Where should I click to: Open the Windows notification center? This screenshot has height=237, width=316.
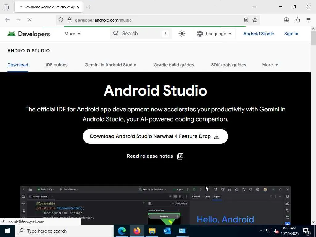point(306,231)
